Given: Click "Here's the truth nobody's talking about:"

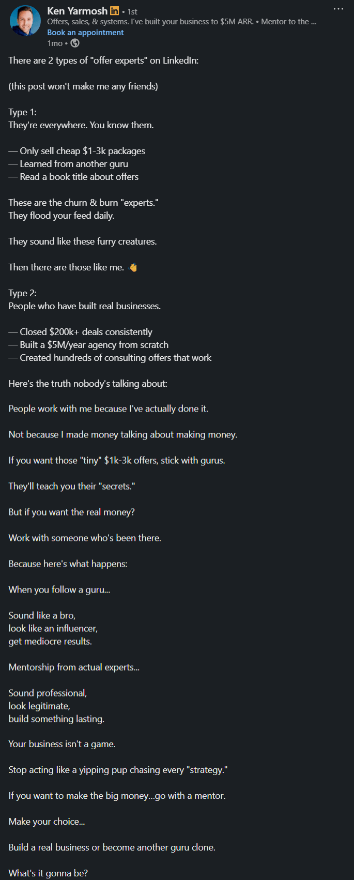Looking at the screenshot, I should coord(88,384).
